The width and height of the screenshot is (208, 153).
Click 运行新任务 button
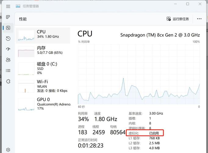[x=178, y=19]
